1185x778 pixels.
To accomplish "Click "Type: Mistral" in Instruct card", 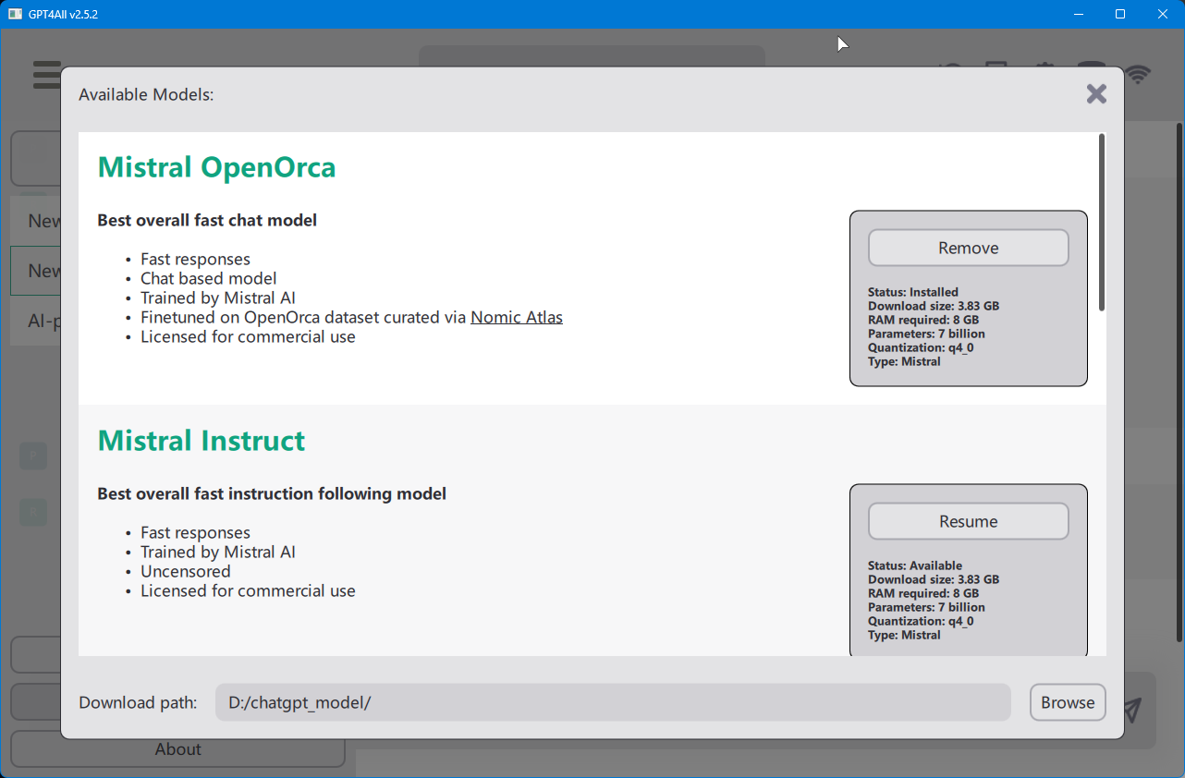I will coord(904,635).
